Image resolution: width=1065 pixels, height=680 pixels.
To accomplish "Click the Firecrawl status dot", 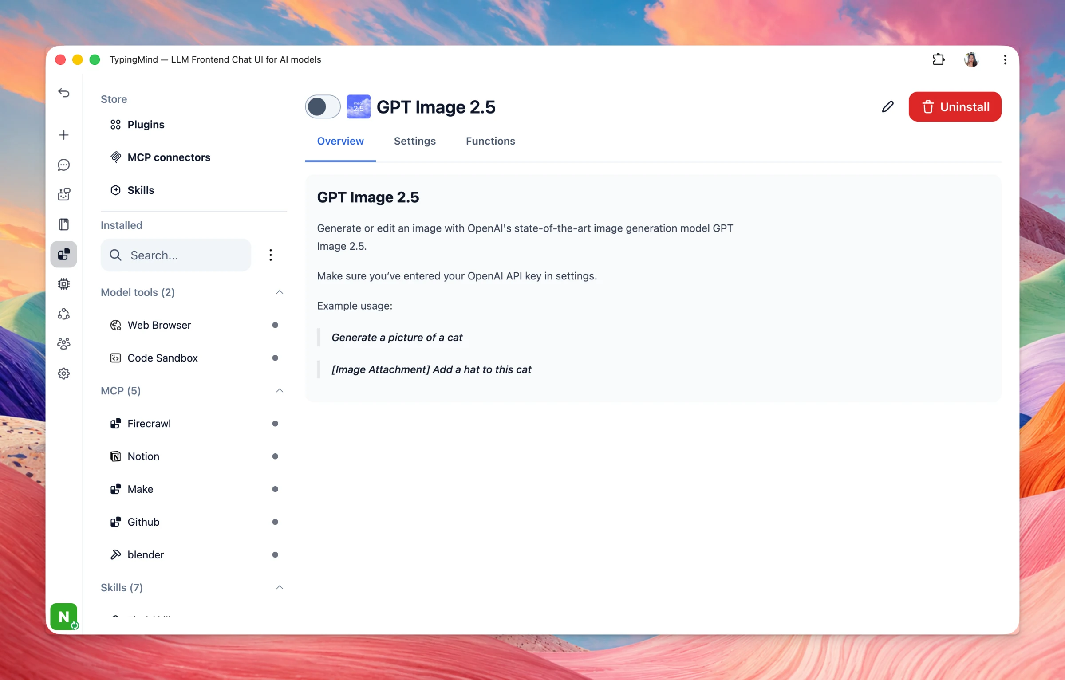I will point(275,424).
